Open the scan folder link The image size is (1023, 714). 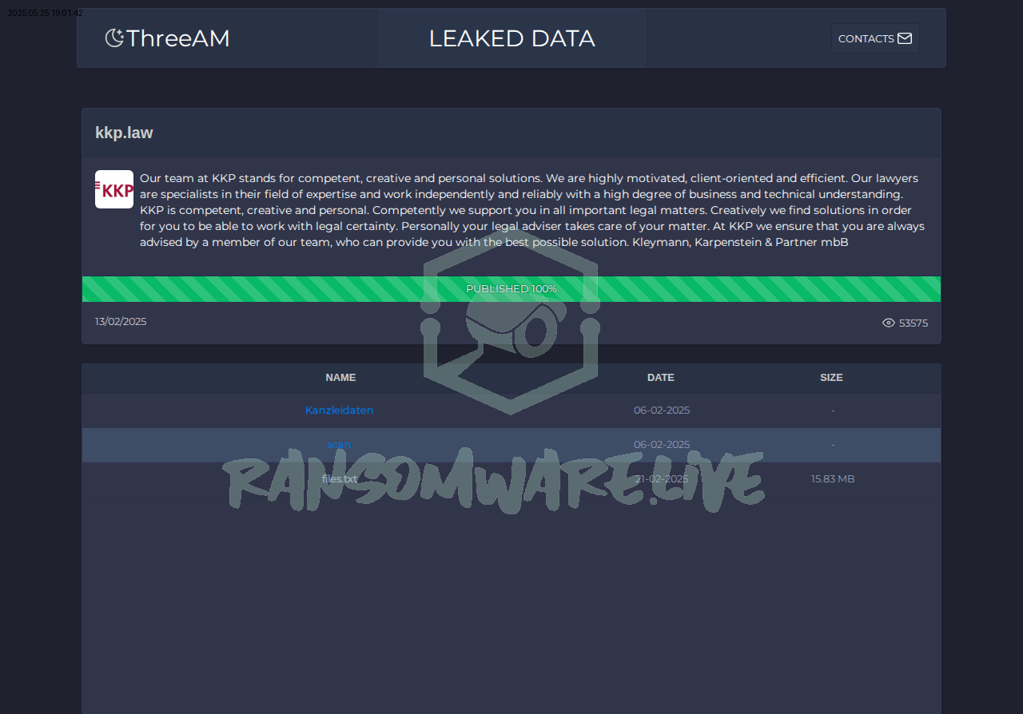[339, 444]
